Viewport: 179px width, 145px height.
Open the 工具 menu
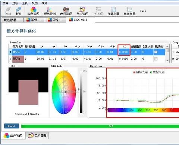25,3
